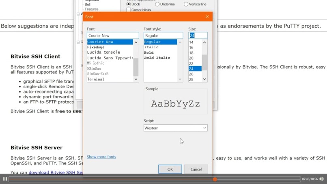Select Courier New in font list
The image size is (327, 184).
[x=110, y=42]
